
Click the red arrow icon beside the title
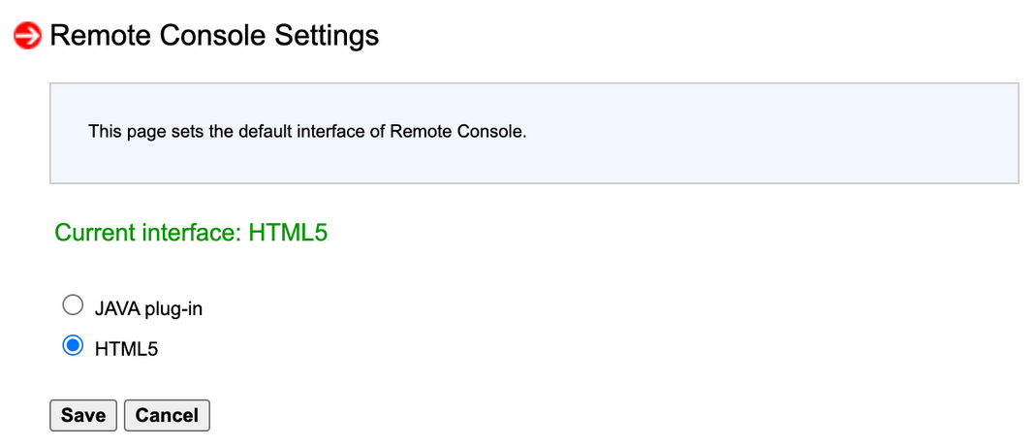tap(28, 36)
